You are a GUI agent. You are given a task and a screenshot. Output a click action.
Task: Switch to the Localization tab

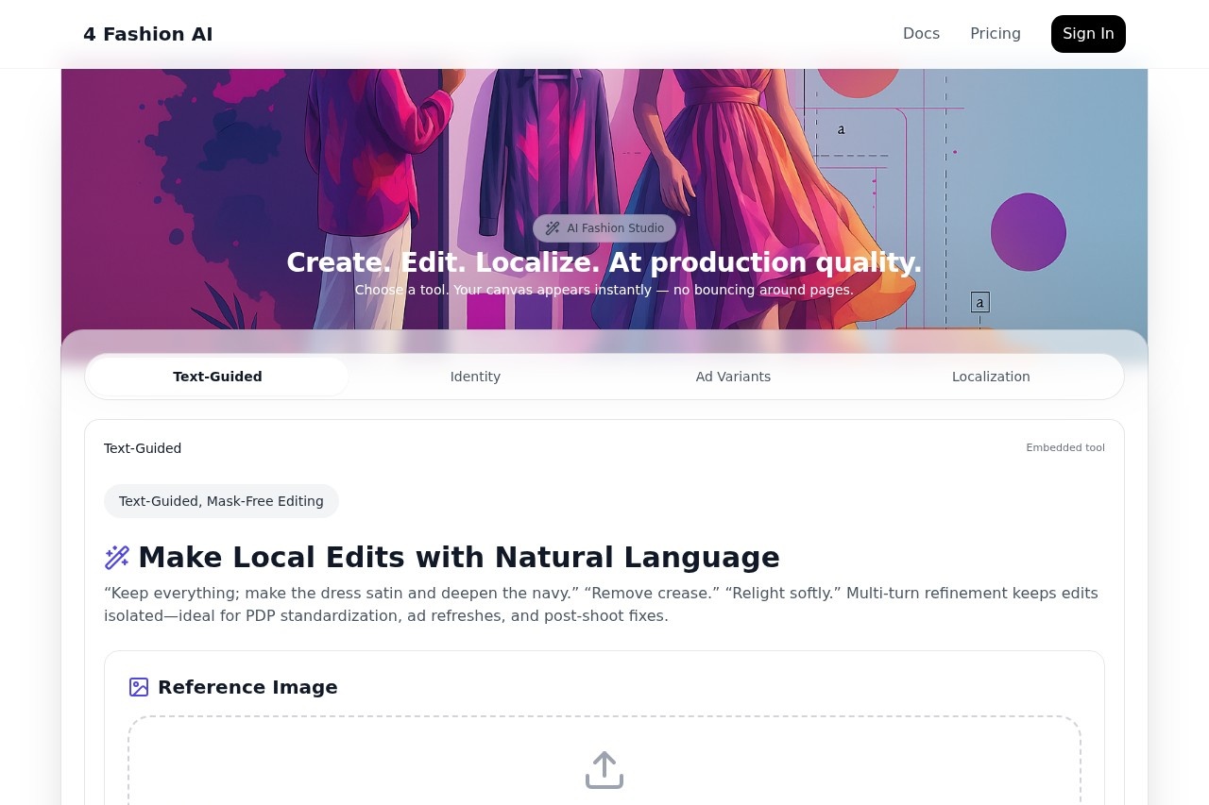click(x=991, y=377)
